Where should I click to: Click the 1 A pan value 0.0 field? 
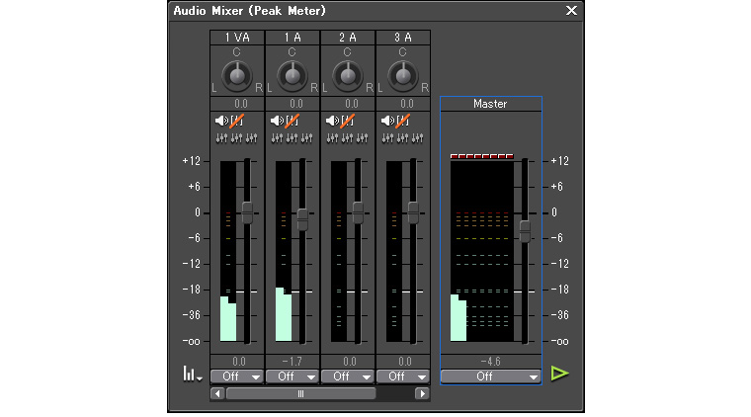coord(292,104)
